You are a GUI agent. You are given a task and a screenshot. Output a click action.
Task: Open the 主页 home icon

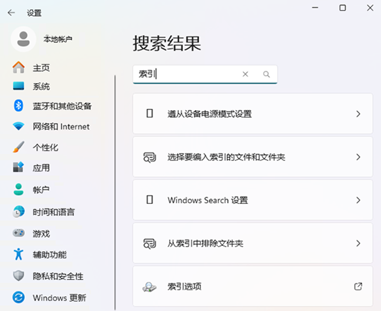coord(19,67)
